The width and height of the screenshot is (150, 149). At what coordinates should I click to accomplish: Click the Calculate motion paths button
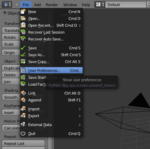point(11,128)
